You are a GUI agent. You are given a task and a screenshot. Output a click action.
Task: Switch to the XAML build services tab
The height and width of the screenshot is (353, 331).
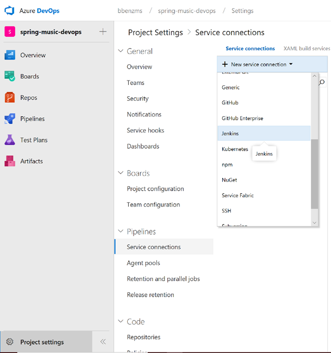coord(307,49)
